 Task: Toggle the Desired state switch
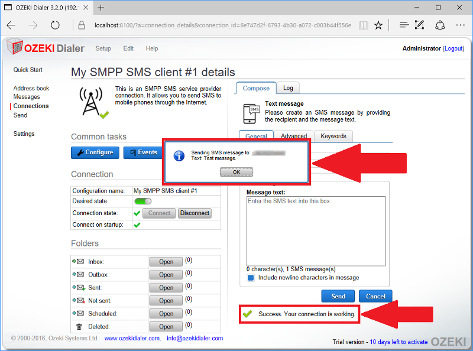click(x=142, y=201)
